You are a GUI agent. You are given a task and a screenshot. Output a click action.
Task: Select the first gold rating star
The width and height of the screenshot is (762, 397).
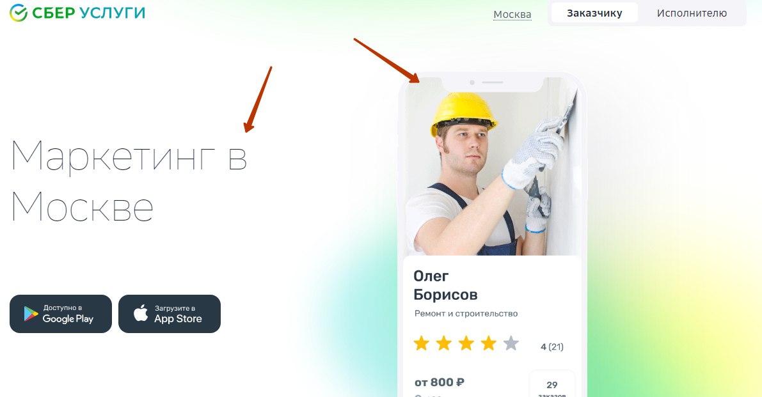point(422,343)
